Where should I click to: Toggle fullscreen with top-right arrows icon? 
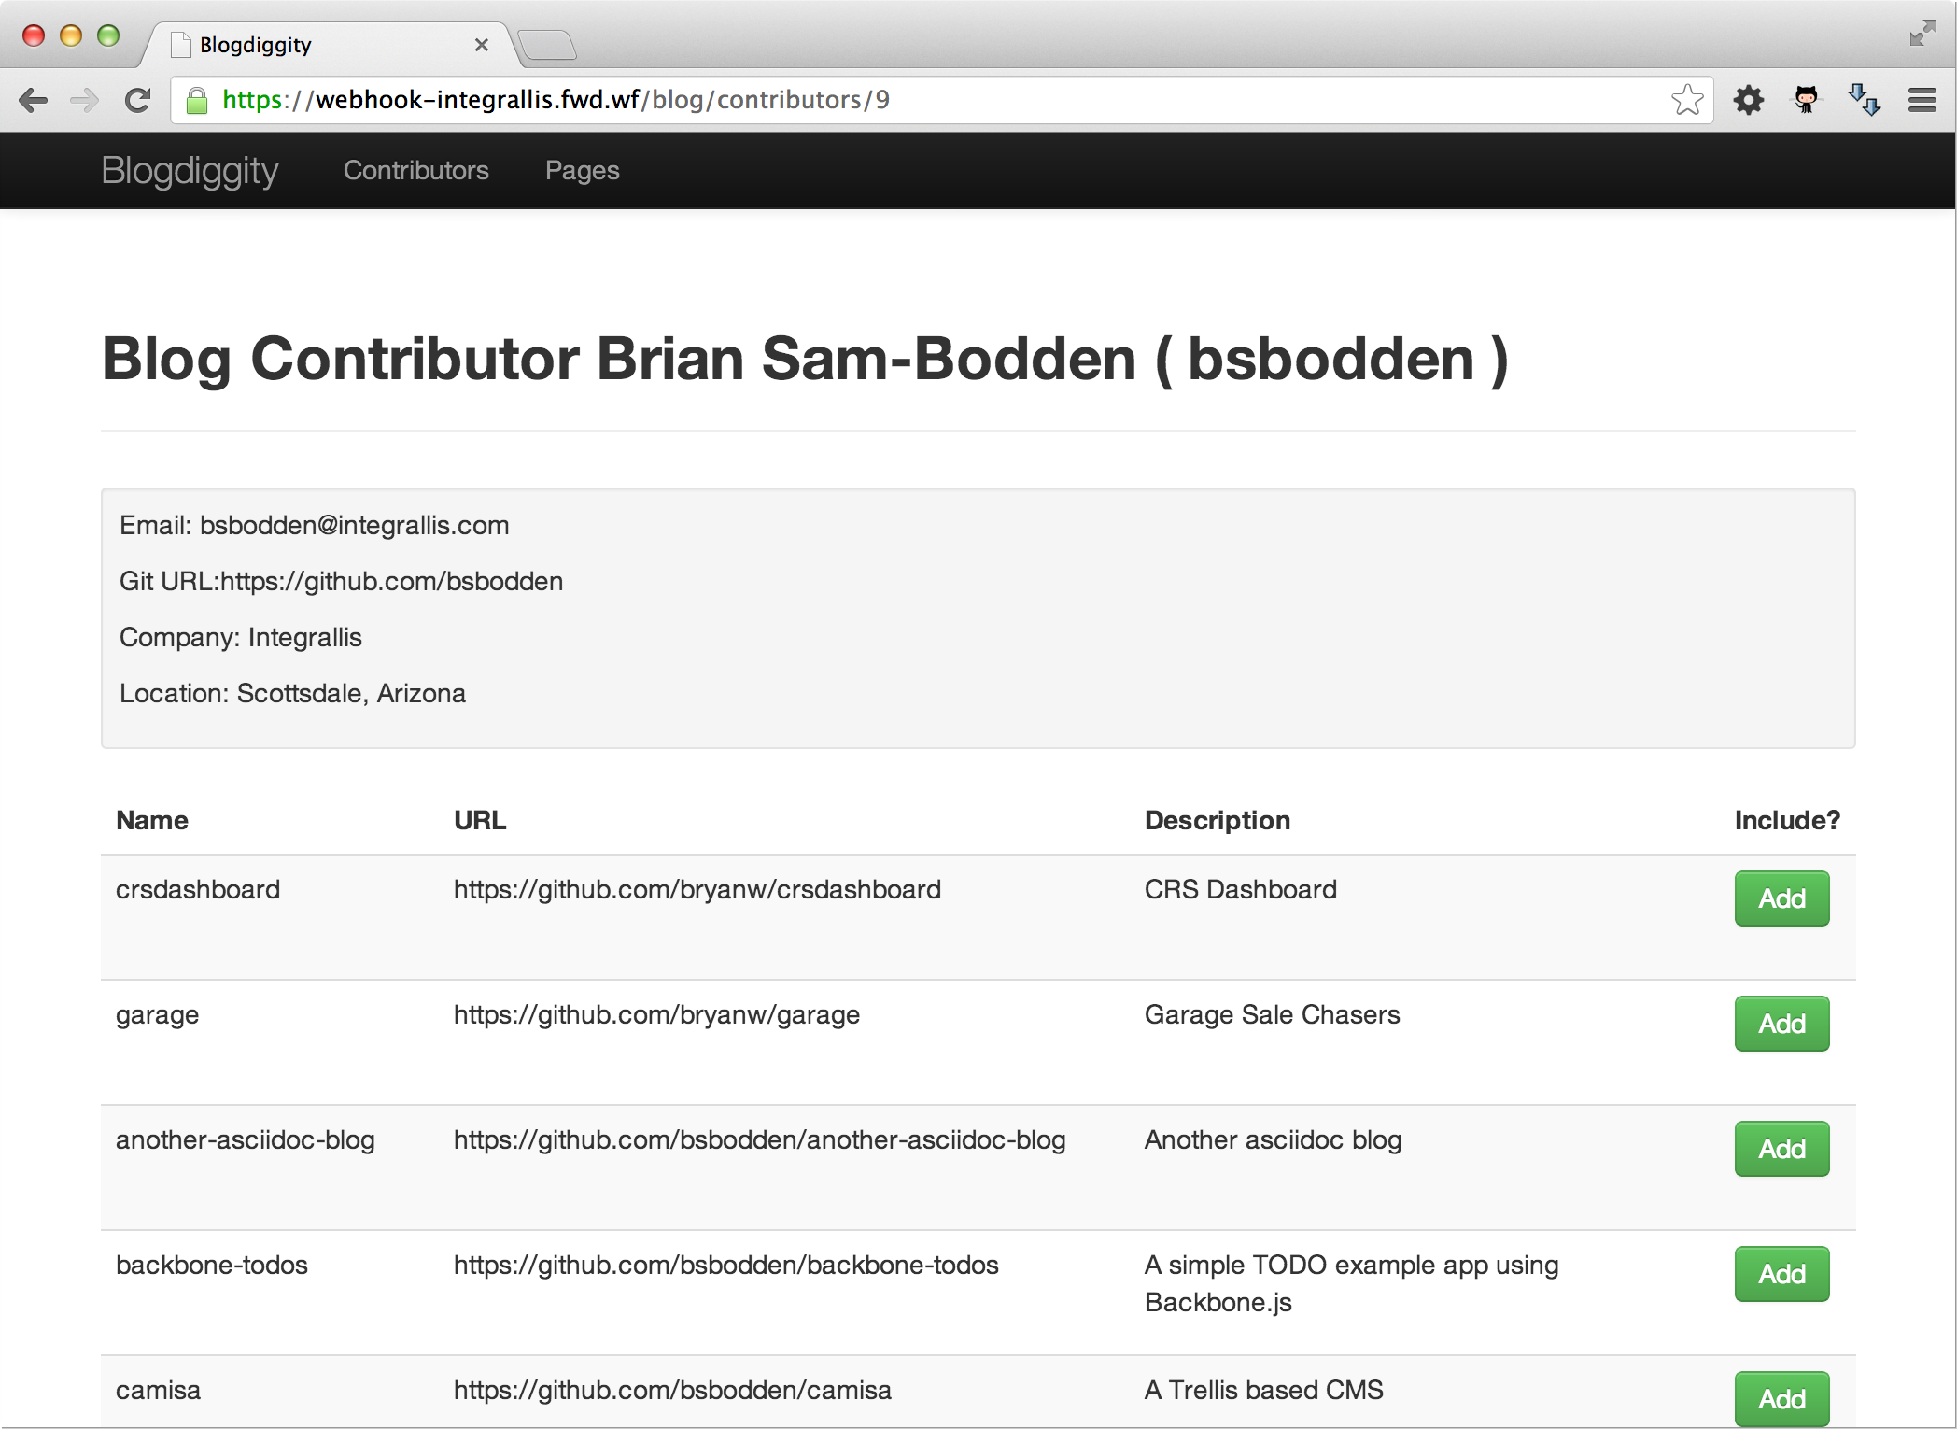1922,34
